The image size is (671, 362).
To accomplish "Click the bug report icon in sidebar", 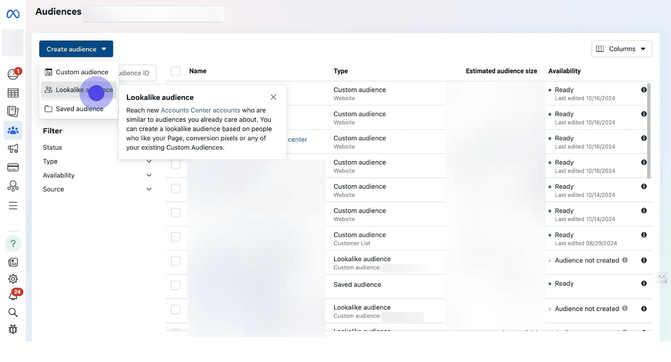I will point(13,329).
